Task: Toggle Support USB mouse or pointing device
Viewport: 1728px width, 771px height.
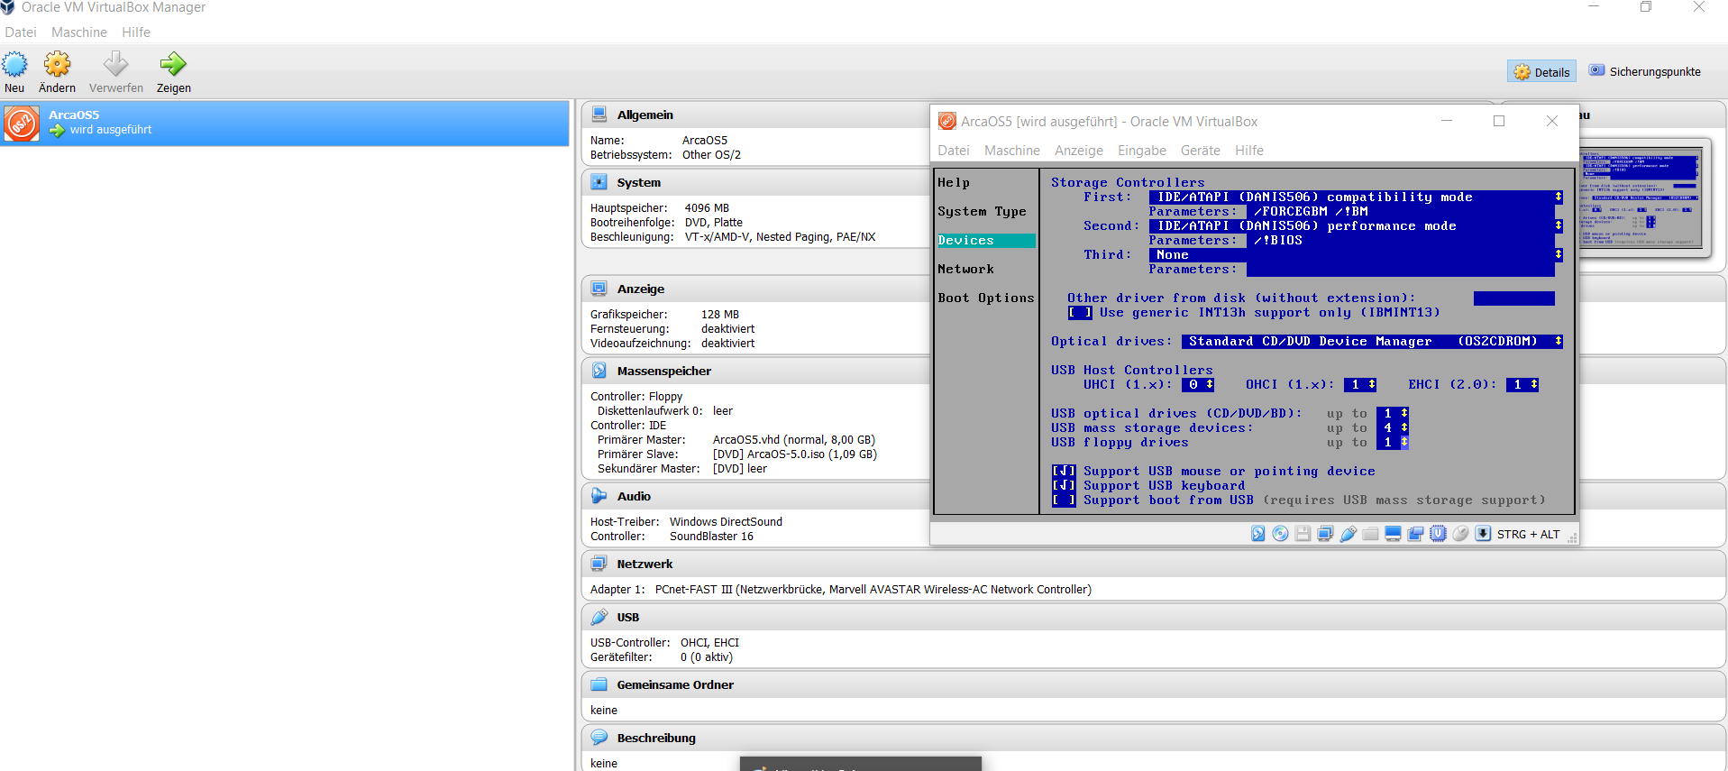Action: [x=1064, y=472]
